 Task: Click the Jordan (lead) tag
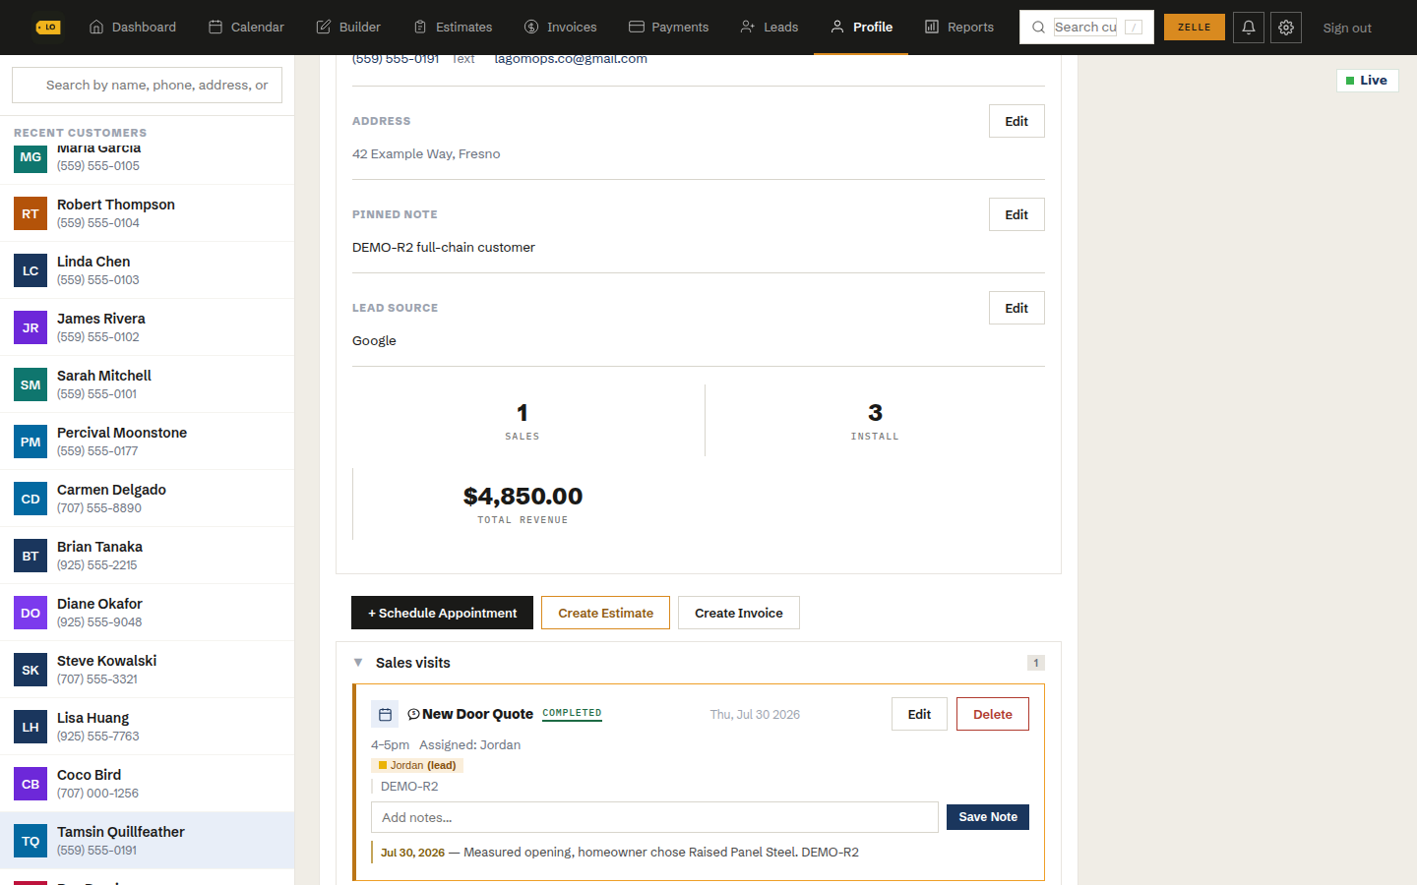tap(417, 765)
